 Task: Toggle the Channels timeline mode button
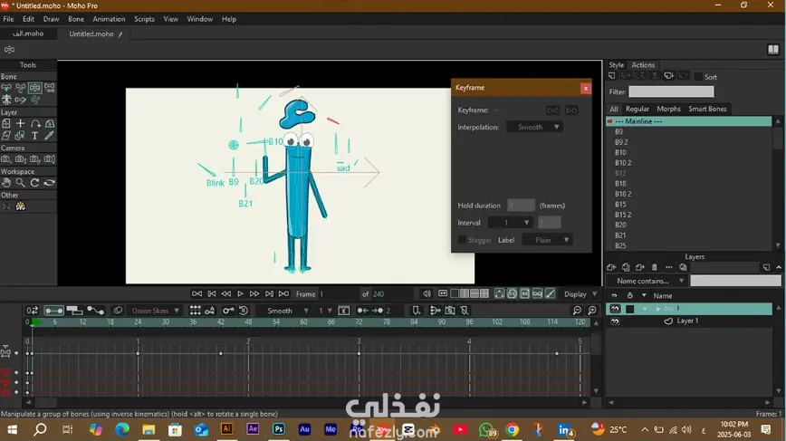pyautogui.click(x=53, y=311)
